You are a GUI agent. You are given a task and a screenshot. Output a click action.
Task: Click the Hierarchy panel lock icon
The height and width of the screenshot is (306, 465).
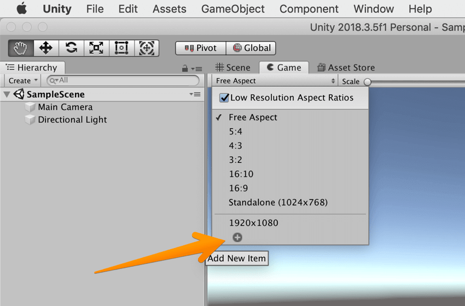(x=185, y=68)
